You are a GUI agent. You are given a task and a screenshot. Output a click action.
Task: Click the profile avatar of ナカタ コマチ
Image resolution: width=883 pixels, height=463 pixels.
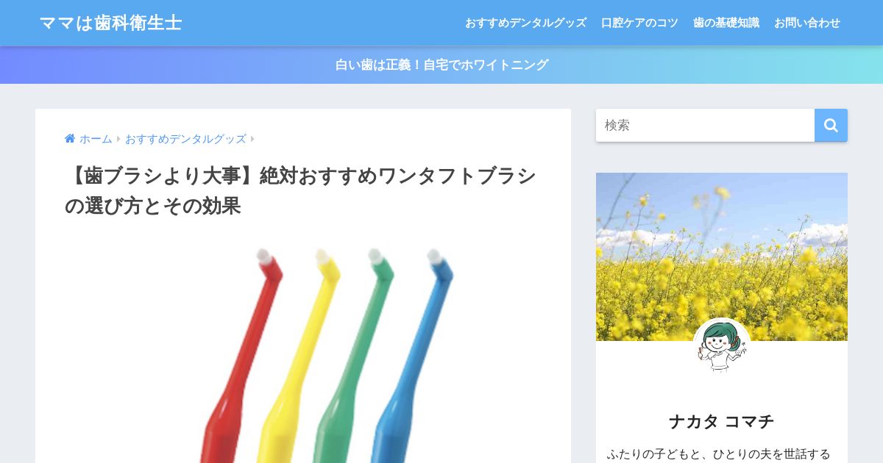coord(722,346)
